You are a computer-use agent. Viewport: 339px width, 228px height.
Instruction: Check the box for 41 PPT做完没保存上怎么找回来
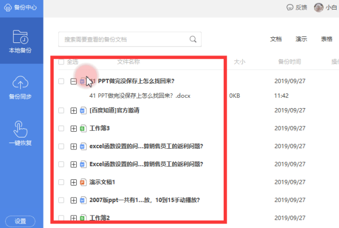(x=61, y=81)
